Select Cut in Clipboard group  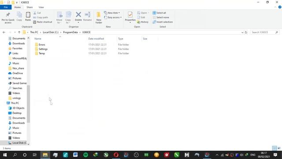pyautogui.click(x=37, y=13)
